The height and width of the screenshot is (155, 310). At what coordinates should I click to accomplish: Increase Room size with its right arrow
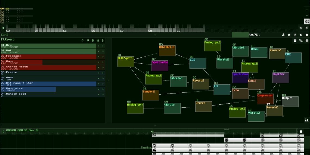point(103,89)
